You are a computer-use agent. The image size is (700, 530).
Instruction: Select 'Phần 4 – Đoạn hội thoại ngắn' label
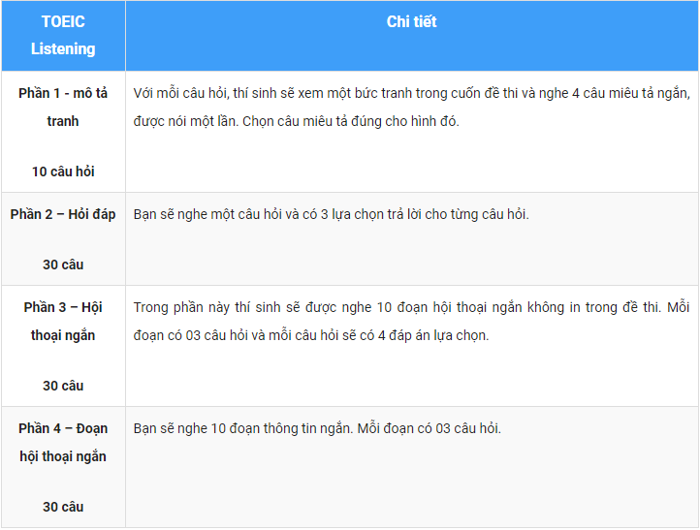[63, 442]
